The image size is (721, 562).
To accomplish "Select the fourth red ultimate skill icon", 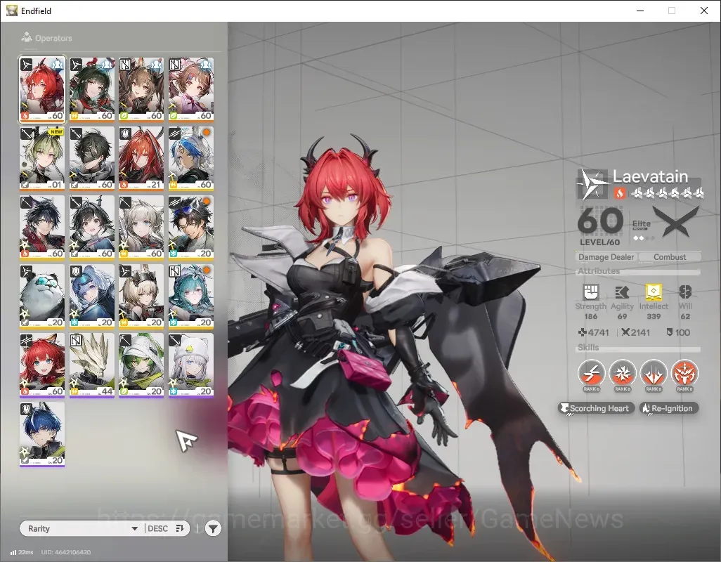I will 684,372.
